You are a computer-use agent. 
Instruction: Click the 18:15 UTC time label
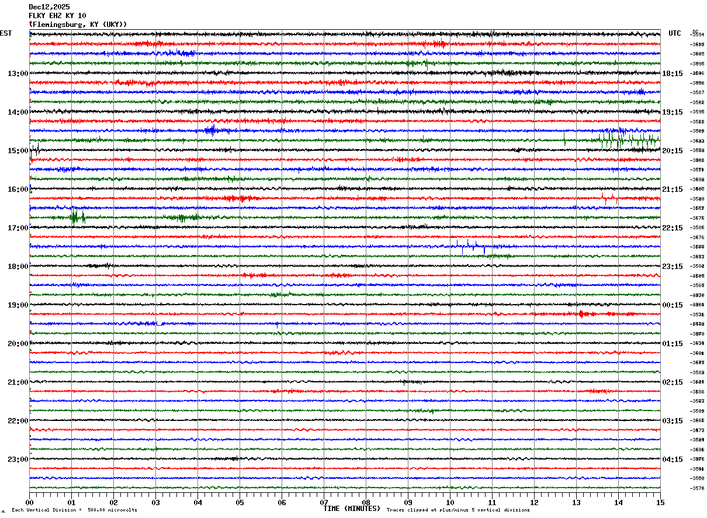point(672,74)
